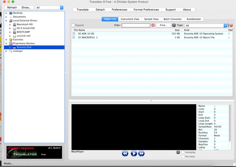Image resolution: width=236 pixels, height=167 pixels.
Task: Open the AutoSampler tab
Action: 194,19
